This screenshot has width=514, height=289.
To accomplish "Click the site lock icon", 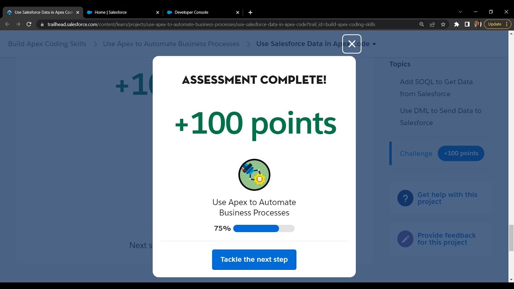I will point(43,24).
